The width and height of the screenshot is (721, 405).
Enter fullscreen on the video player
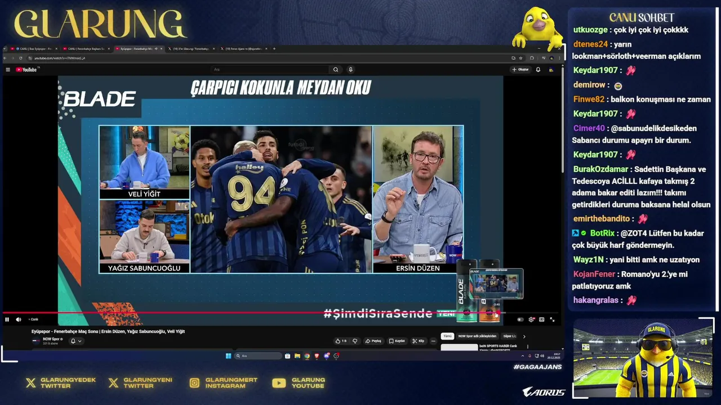[552, 319]
